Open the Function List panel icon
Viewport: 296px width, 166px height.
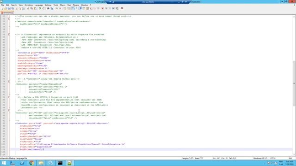click(x=91, y=8)
